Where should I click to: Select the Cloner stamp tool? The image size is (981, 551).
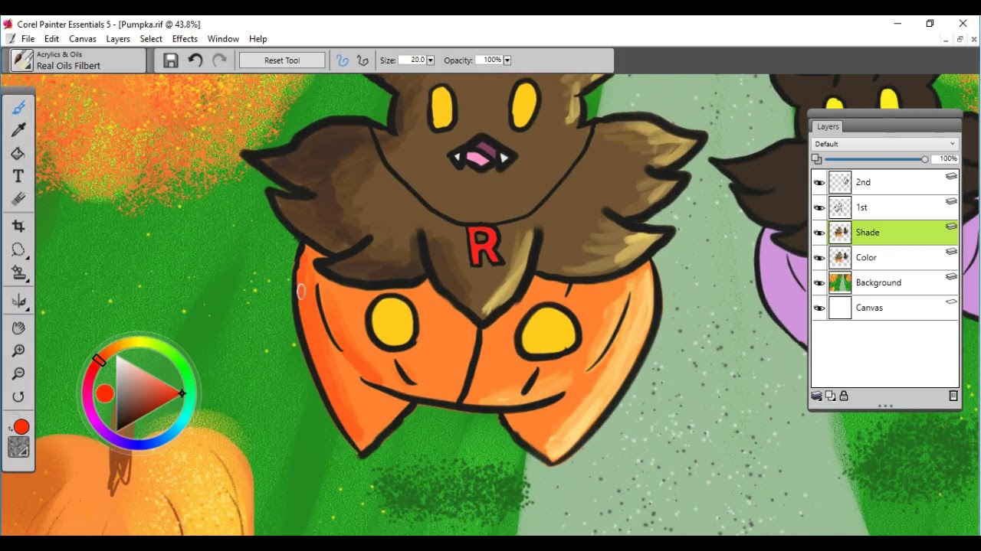pos(18,273)
